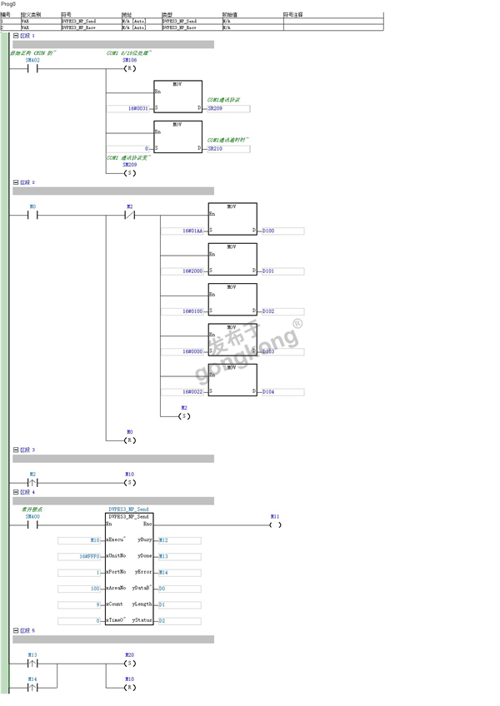Select the M10 set coil in section 3

click(130, 483)
